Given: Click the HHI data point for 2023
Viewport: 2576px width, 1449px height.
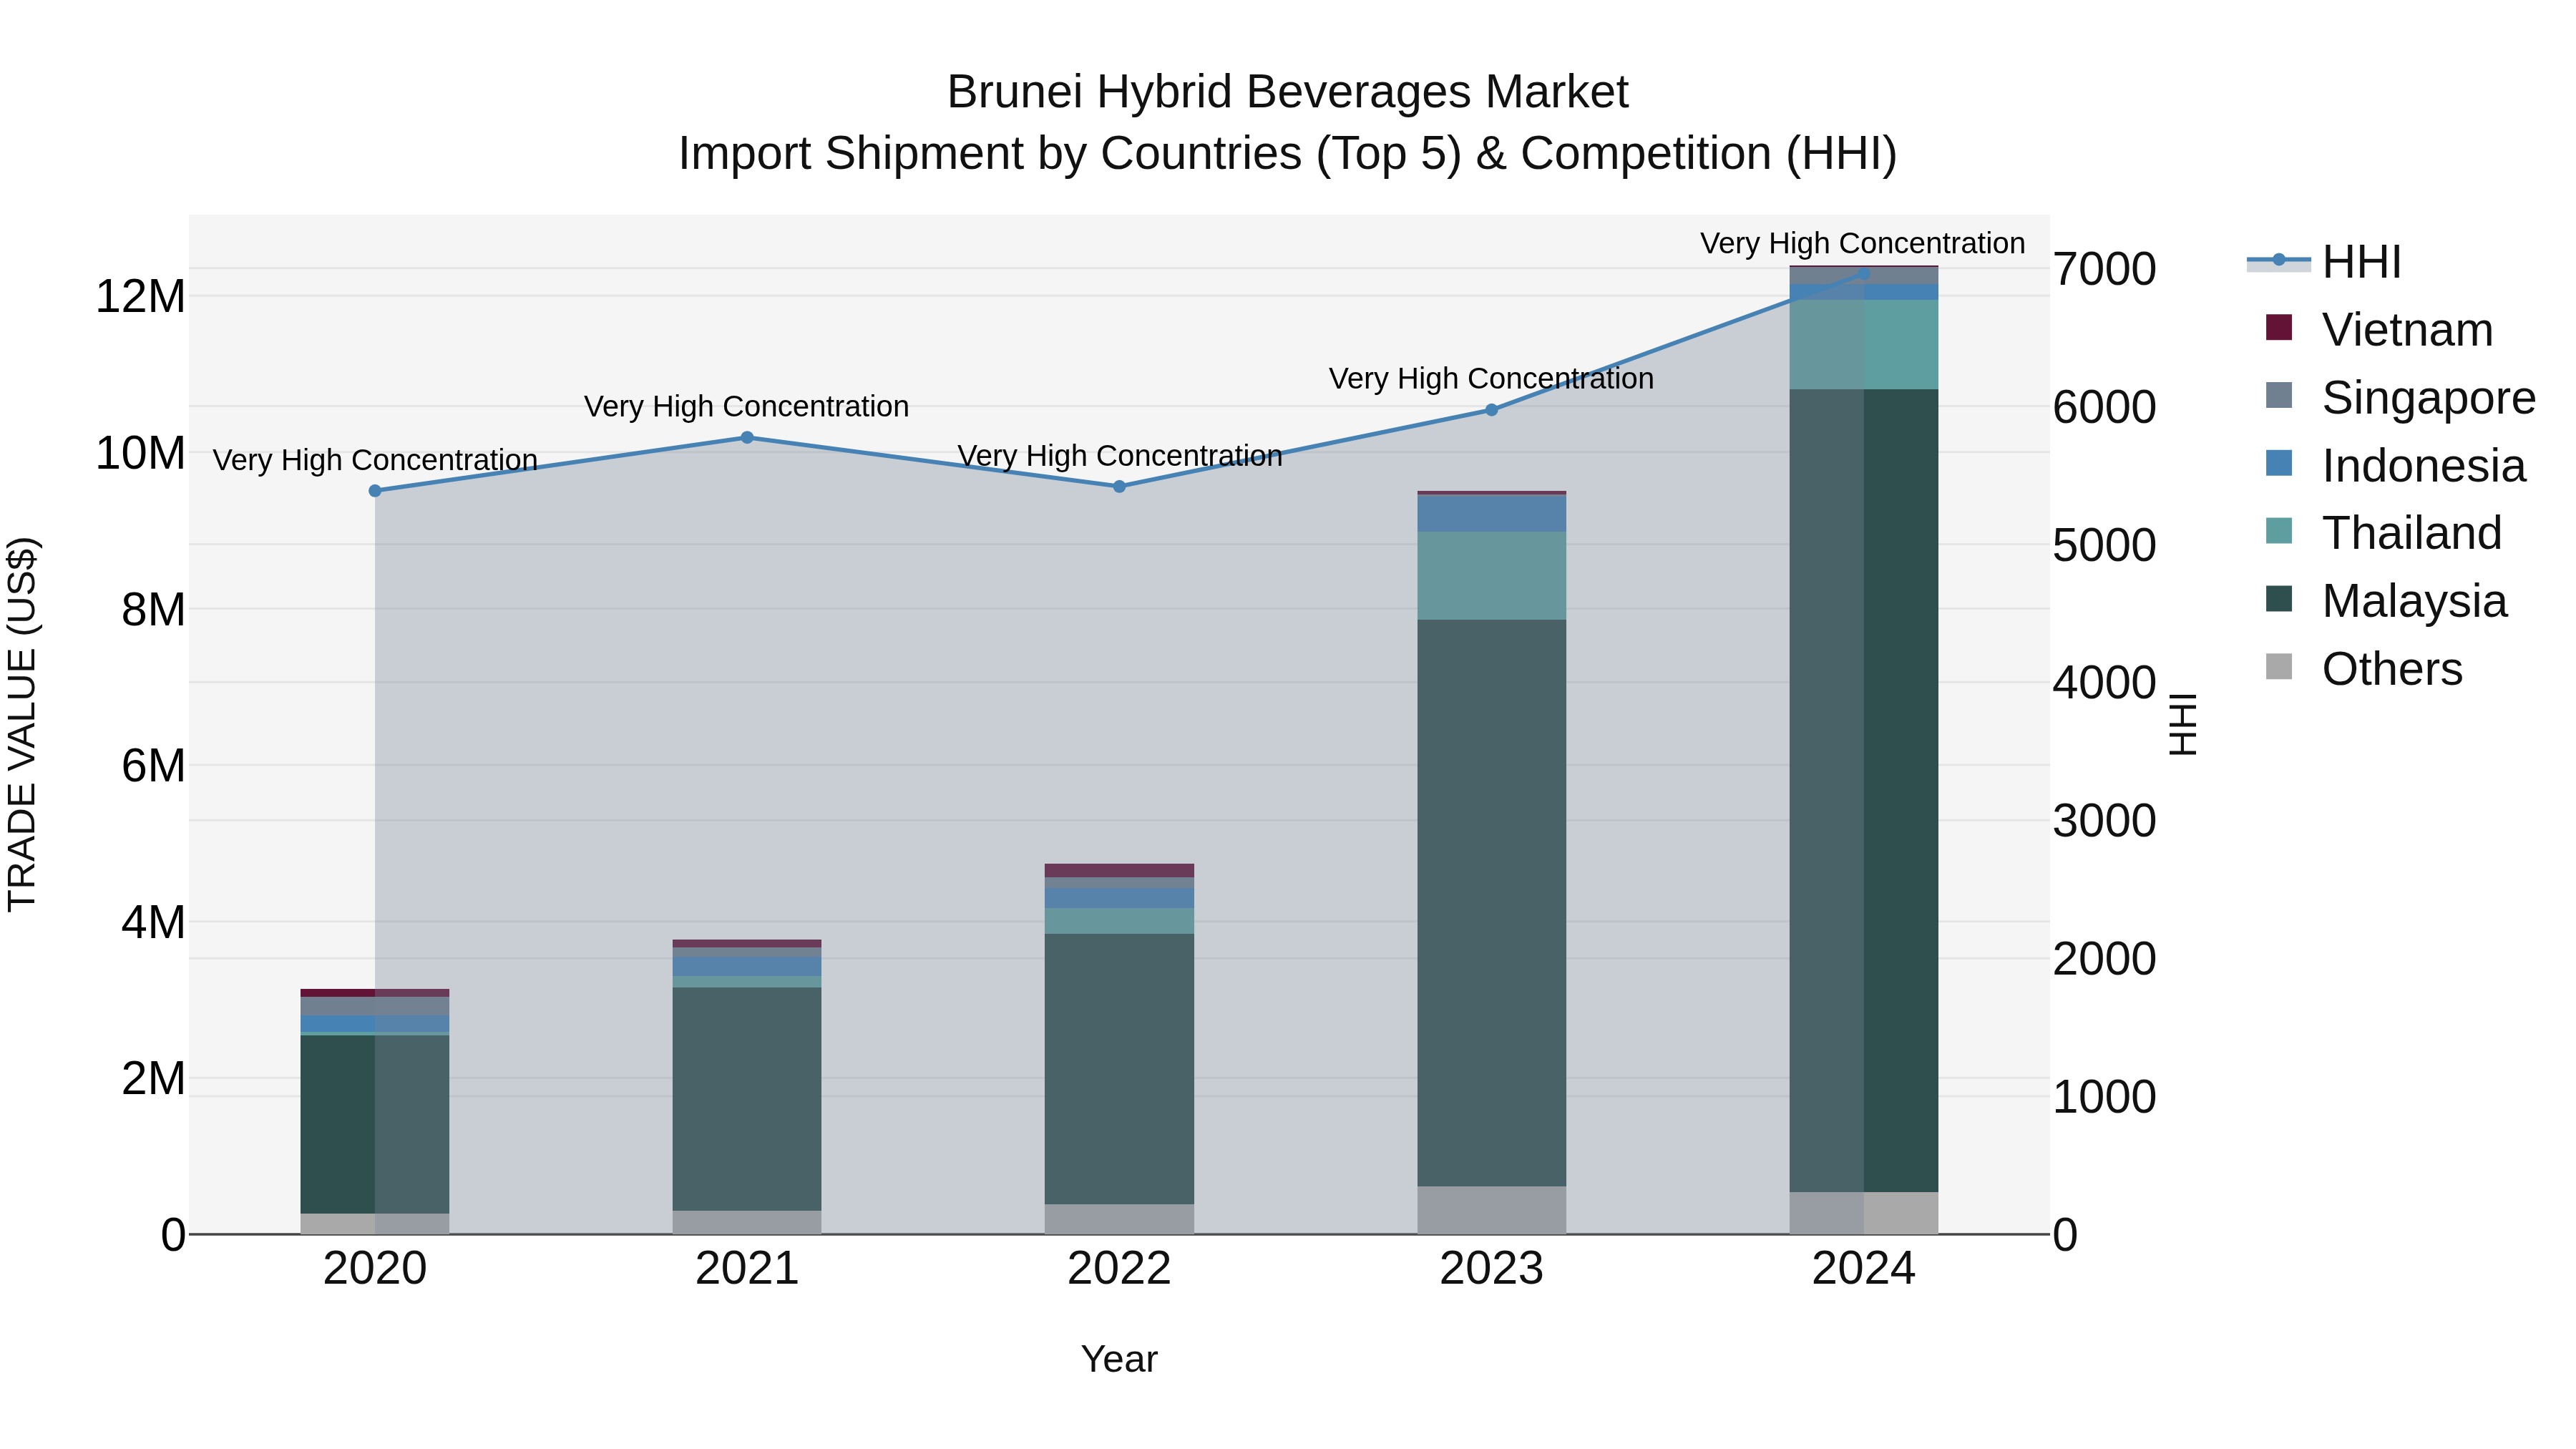Looking at the screenshot, I should click(x=1491, y=410).
